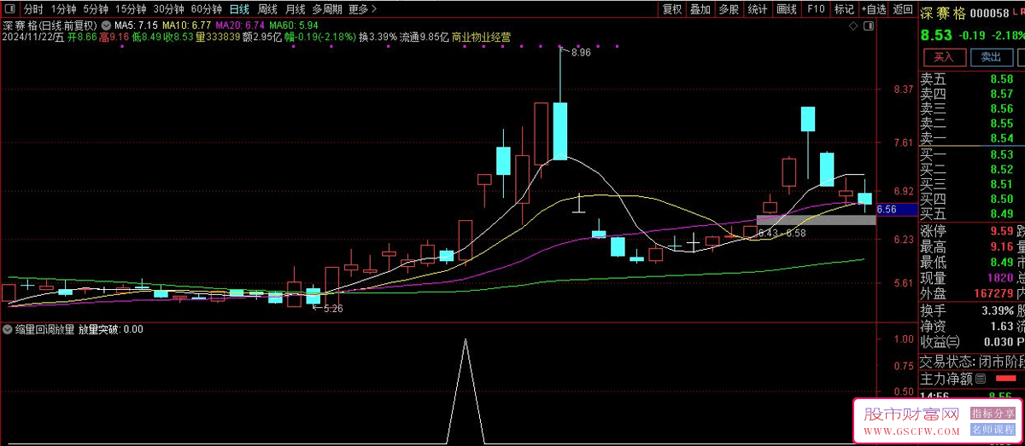Click the stock name 深赛格 in quote panel
The height and width of the screenshot is (446, 1025).
[x=945, y=14]
